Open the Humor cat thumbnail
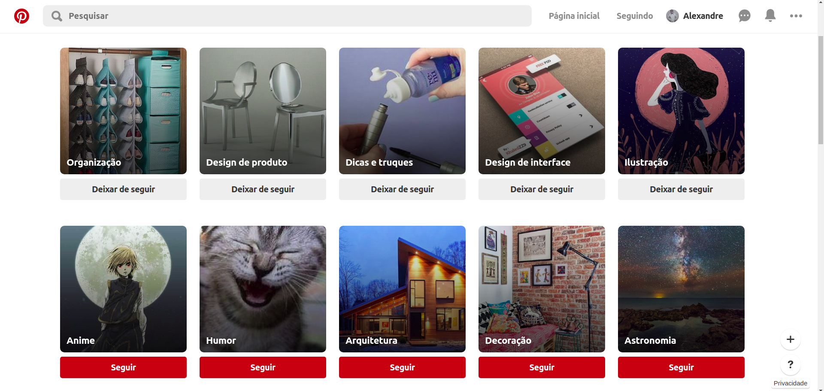The width and height of the screenshot is (824, 391). (x=263, y=289)
